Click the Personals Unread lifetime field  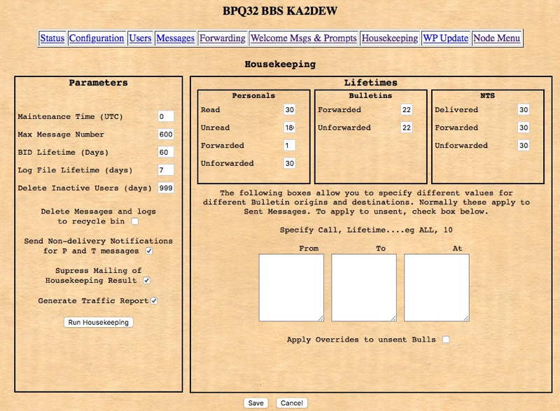tap(290, 127)
